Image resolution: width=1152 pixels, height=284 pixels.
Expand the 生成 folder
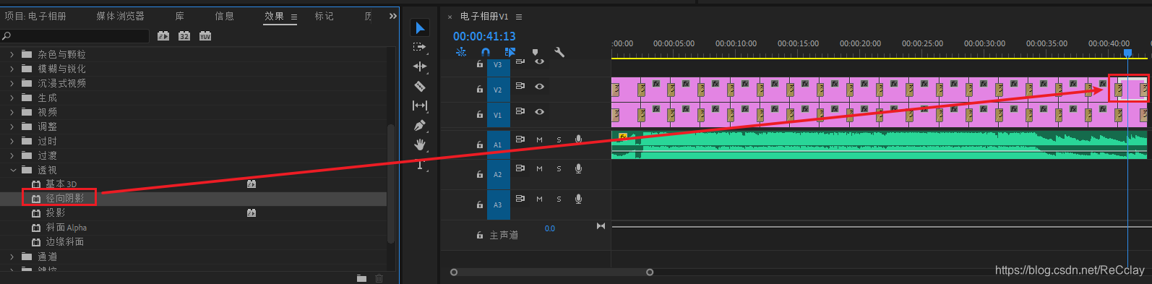point(12,98)
